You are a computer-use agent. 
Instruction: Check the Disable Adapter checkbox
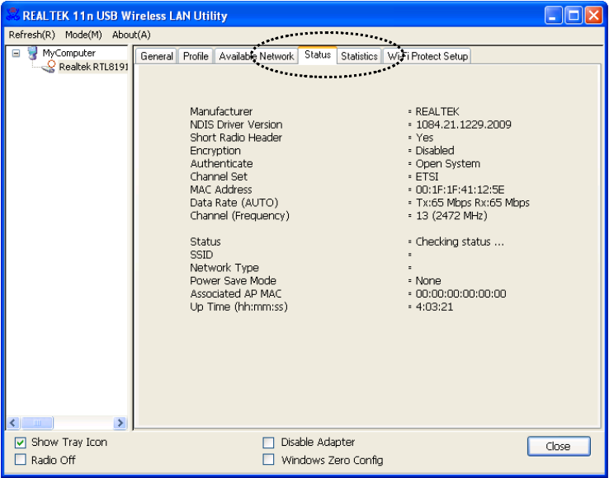point(268,443)
